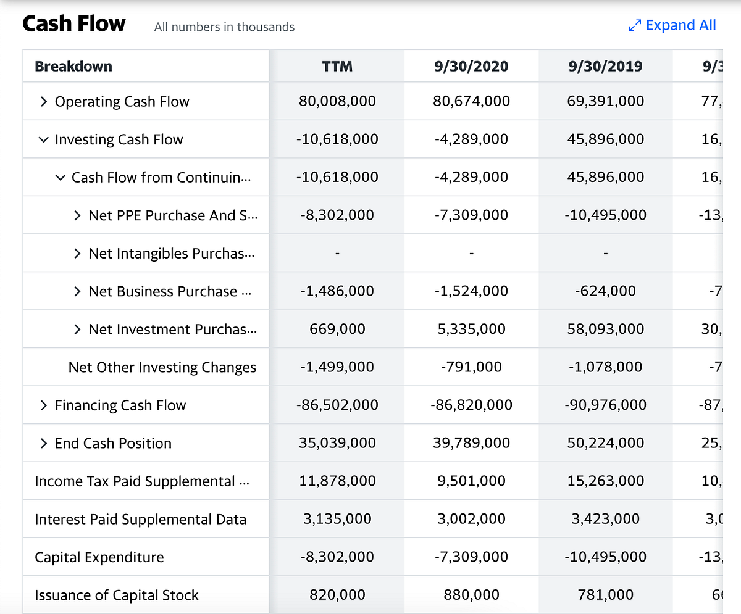The width and height of the screenshot is (741, 614).
Task: Select the TTM column header
Action: (337, 65)
